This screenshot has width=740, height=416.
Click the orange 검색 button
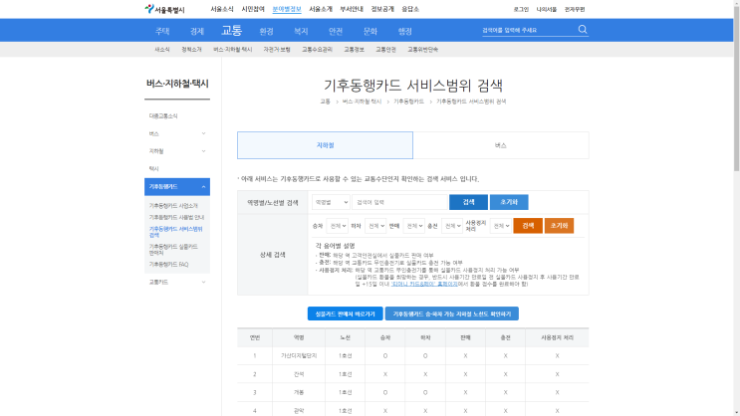pyautogui.click(x=528, y=226)
